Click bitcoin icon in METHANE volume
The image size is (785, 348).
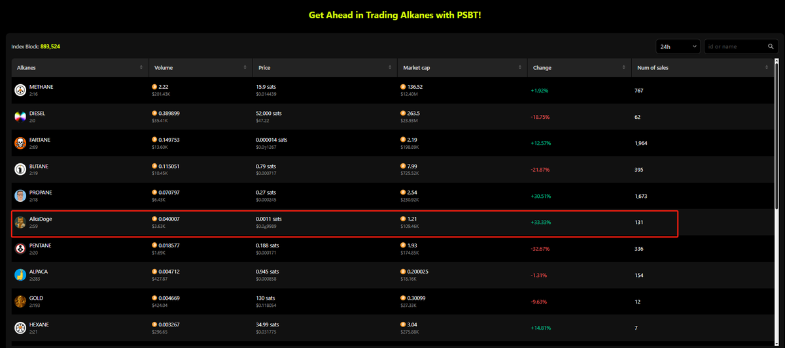tap(154, 87)
